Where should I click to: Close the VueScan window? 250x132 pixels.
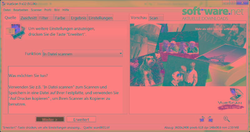tap(242, 3)
